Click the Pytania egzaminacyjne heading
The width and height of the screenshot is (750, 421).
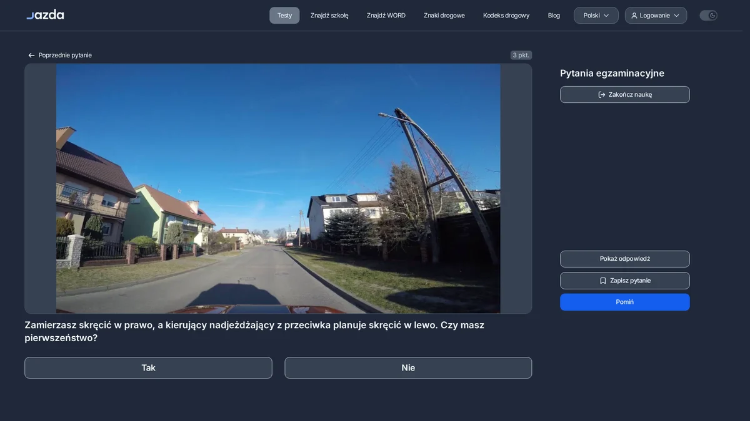point(612,74)
